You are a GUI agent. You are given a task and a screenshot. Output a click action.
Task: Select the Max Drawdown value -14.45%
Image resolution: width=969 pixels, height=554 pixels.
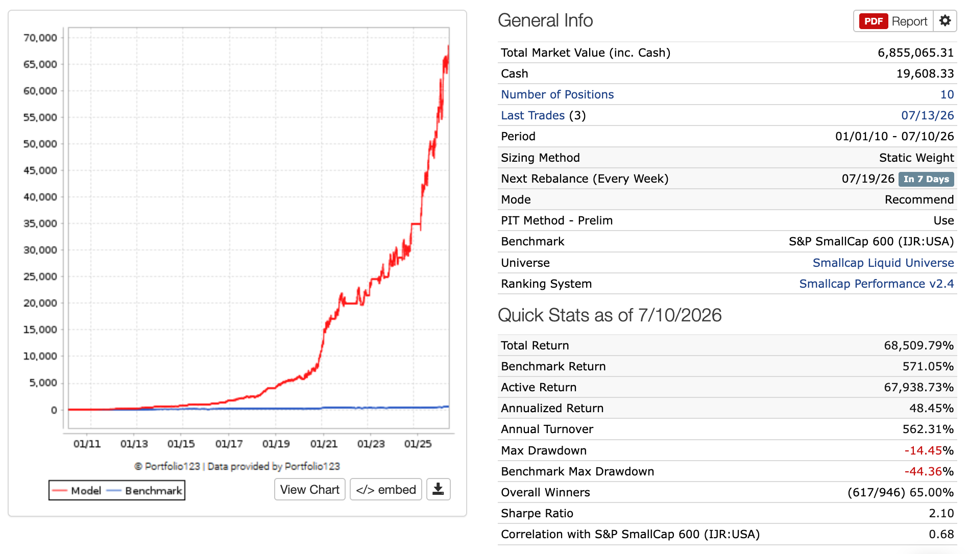(x=929, y=450)
